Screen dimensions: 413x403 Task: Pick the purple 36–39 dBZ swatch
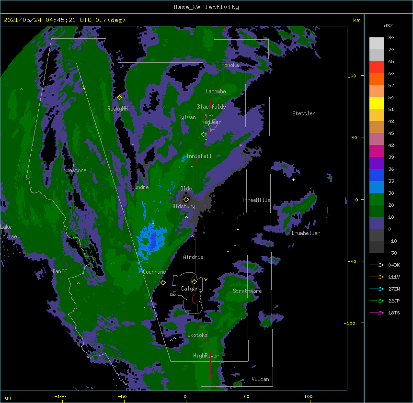377,163
